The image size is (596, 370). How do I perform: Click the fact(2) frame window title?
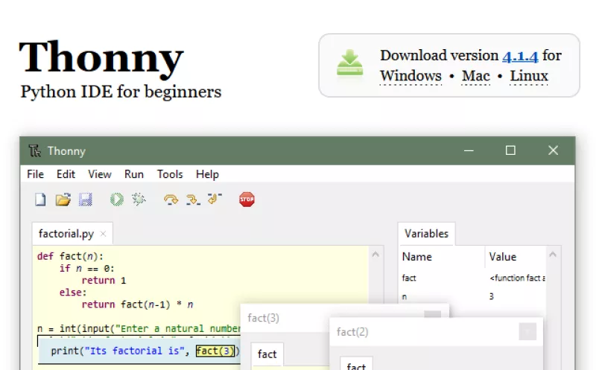tap(352, 332)
